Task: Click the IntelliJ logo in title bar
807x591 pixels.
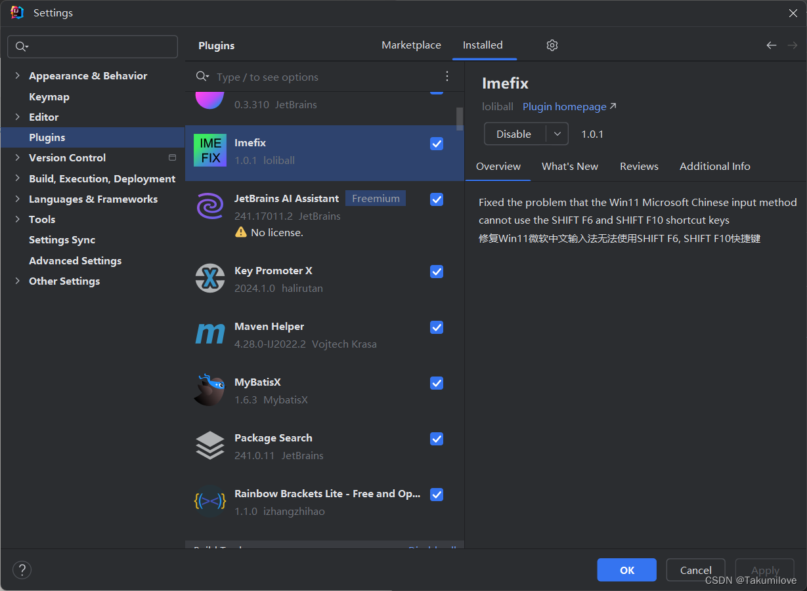Action: tap(17, 12)
